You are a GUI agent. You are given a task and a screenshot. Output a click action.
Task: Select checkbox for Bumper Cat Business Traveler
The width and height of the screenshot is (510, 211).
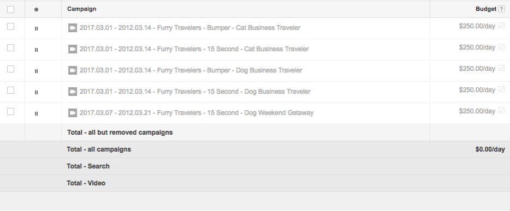click(x=11, y=27)
